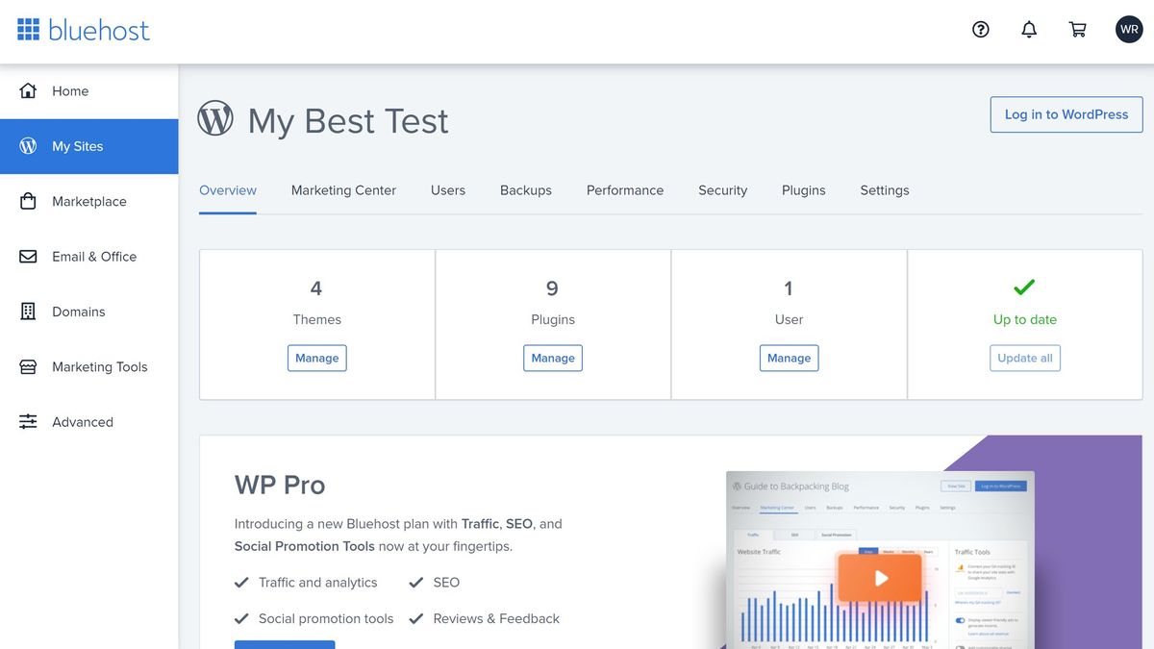
Task: Open the Plugins tab
Action: coord(804,190)
